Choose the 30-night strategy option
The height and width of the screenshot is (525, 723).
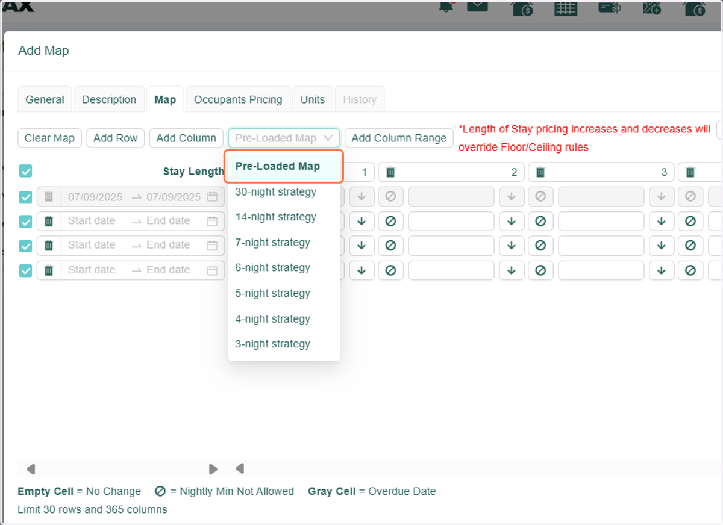point(284,192)
